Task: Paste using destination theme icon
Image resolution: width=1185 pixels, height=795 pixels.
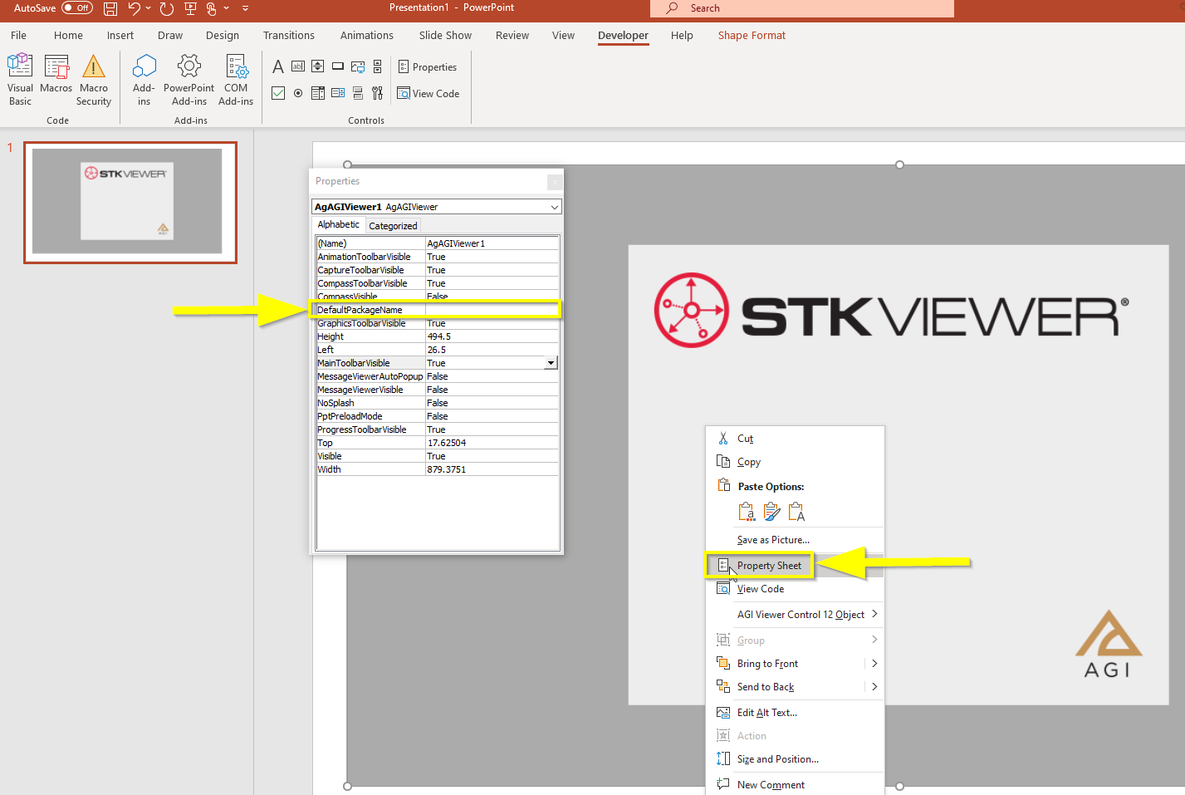Action: 747,512
